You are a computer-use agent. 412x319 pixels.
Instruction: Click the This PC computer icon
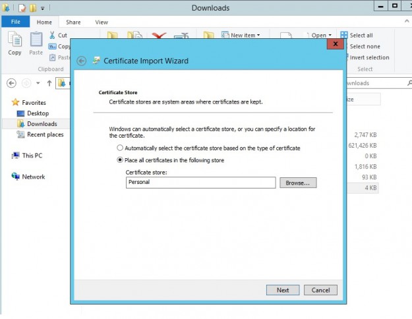(x=16, y=156)
